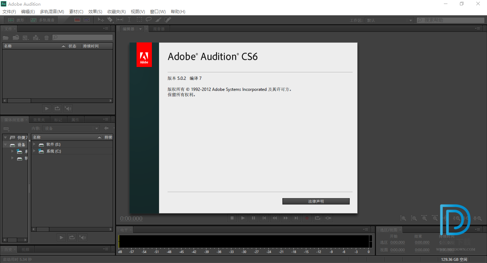
Task: Open the 工作区 workspace dropdown
Action: tap(389, 20)
